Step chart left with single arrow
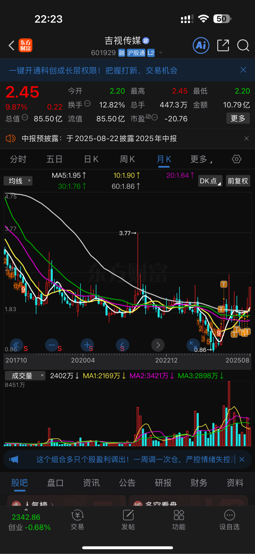The height and width of the screenshot is (554, 255). coord(122,345)
